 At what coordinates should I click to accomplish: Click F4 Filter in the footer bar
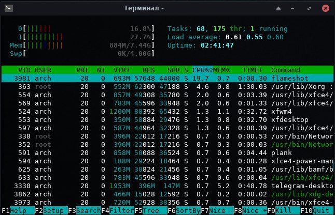(118, 211)
